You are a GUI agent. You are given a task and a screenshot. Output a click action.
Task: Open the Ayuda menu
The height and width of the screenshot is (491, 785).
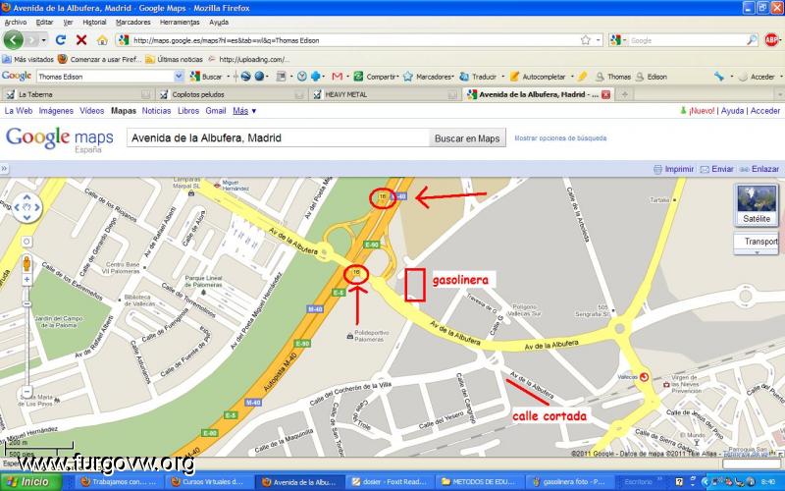(219, 22)
